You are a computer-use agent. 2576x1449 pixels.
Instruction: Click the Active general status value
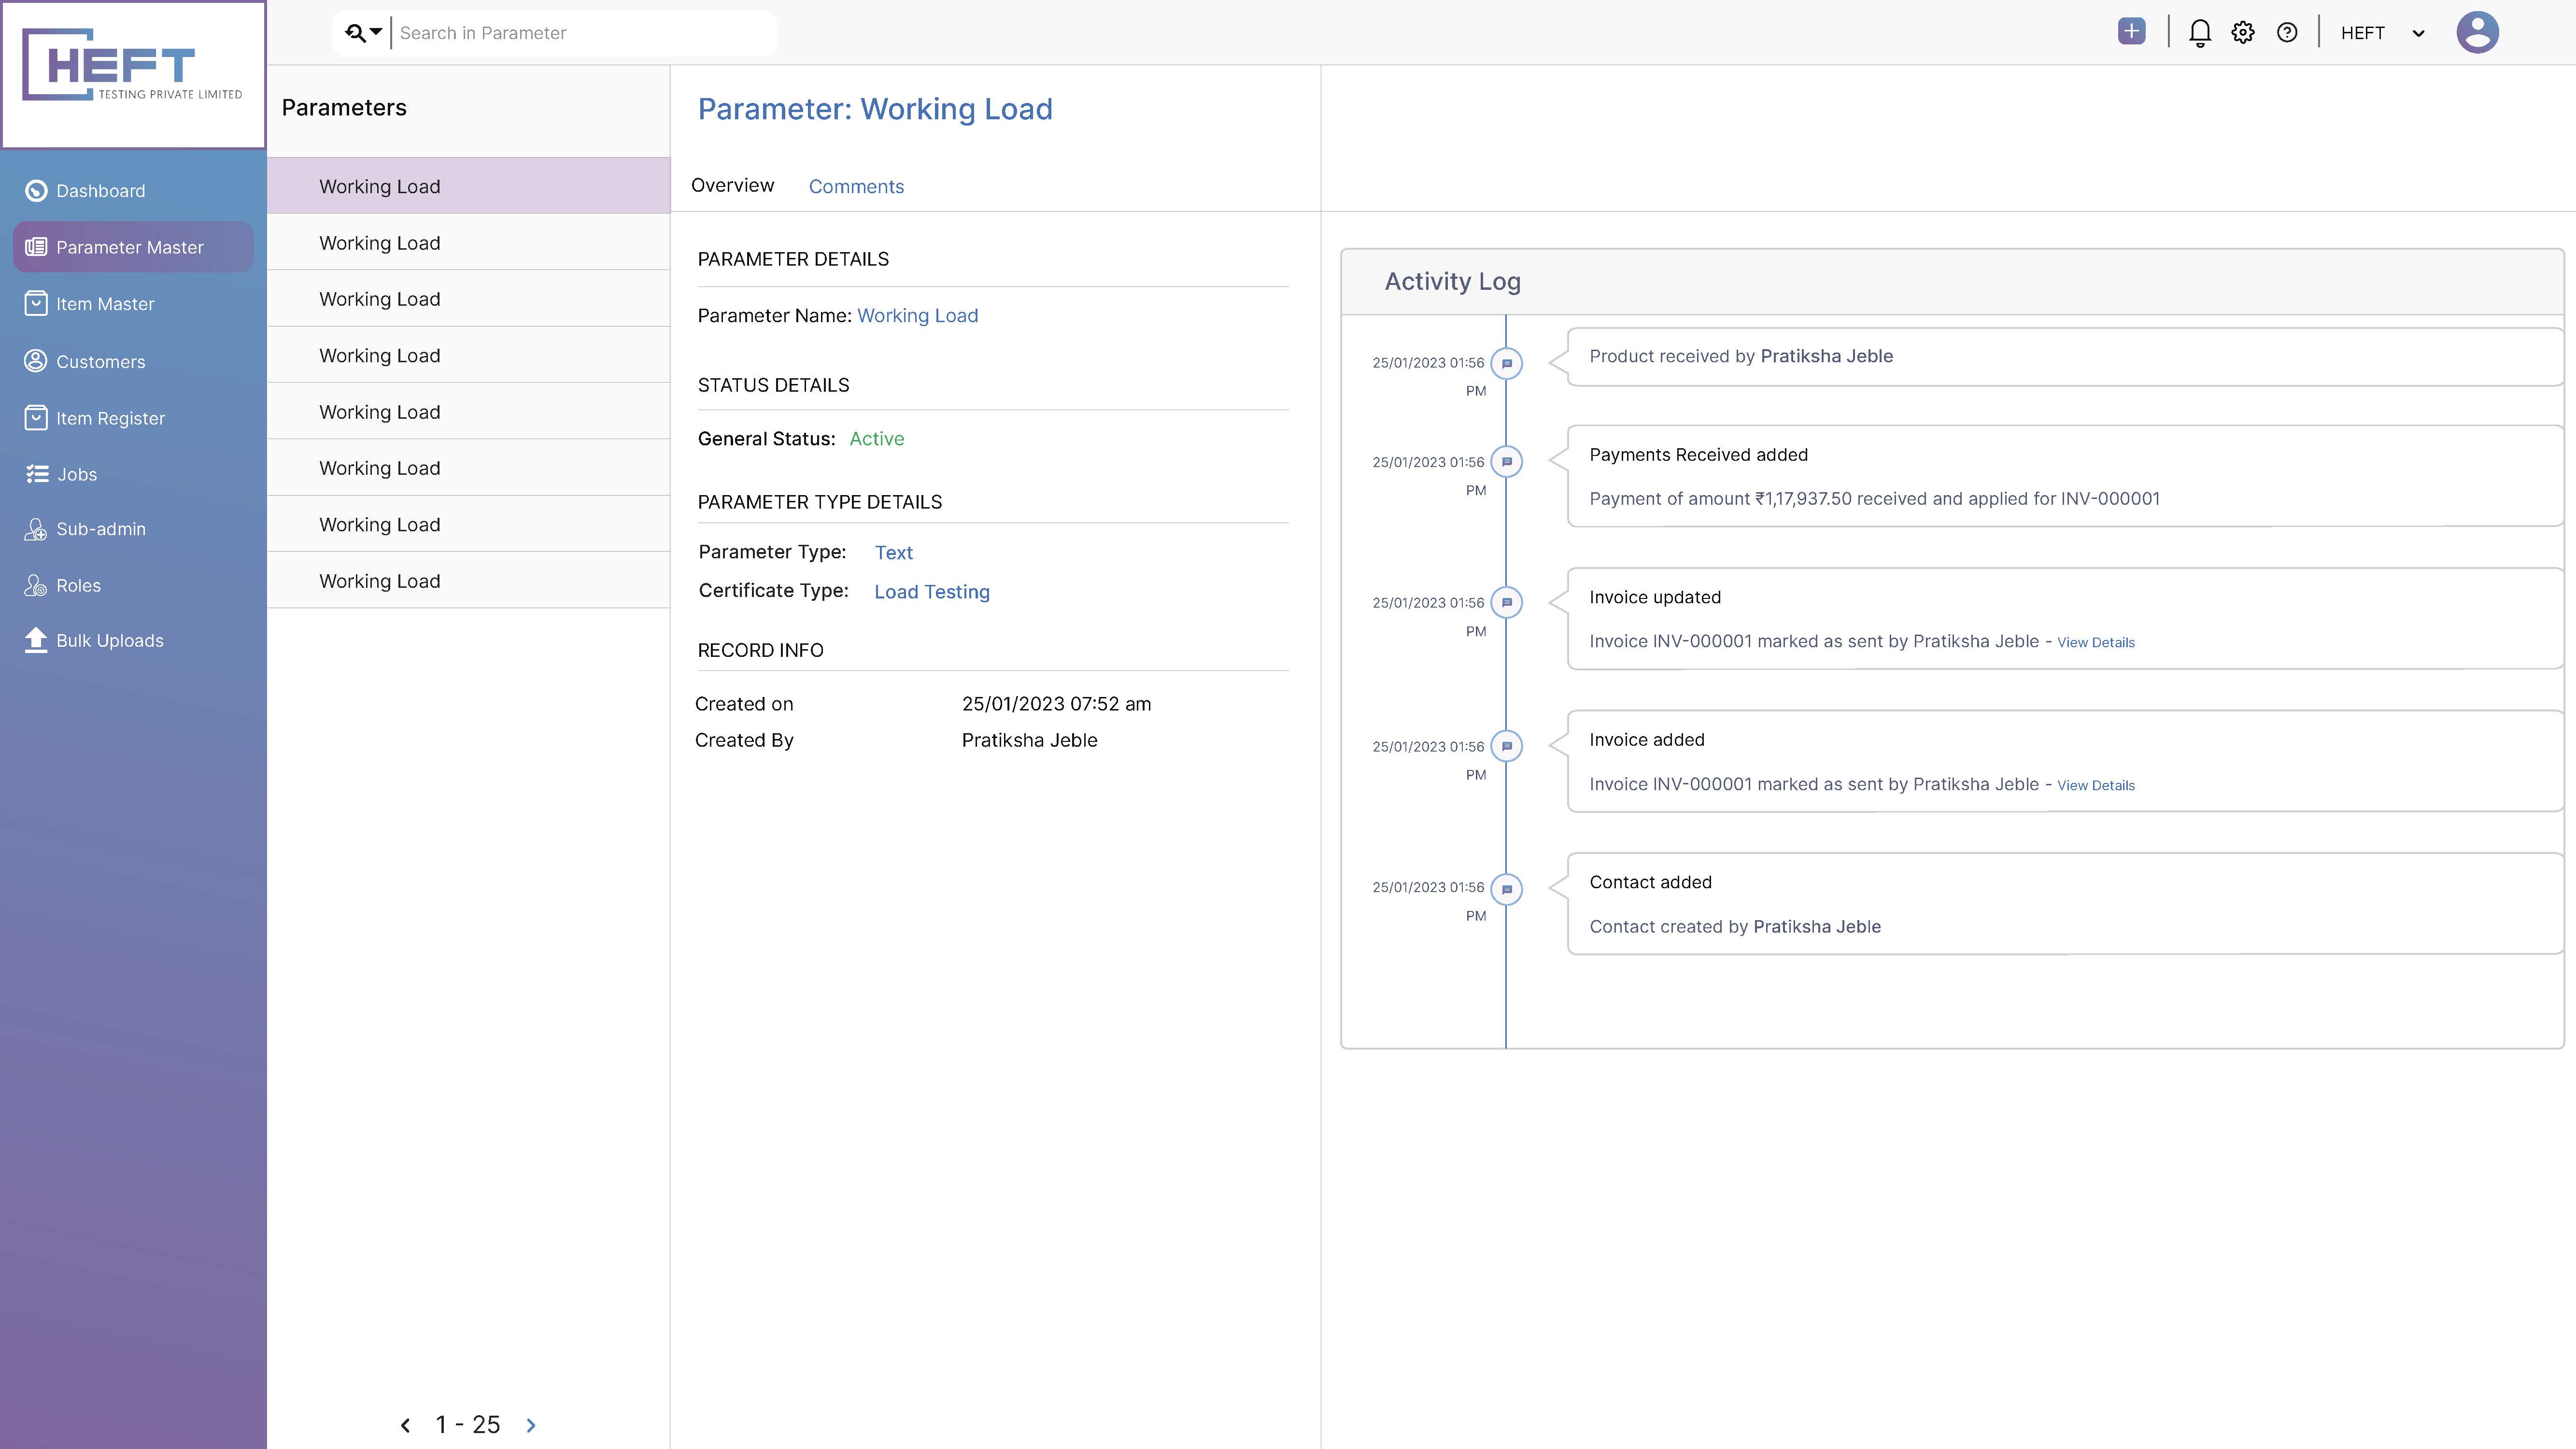[876, 439]
